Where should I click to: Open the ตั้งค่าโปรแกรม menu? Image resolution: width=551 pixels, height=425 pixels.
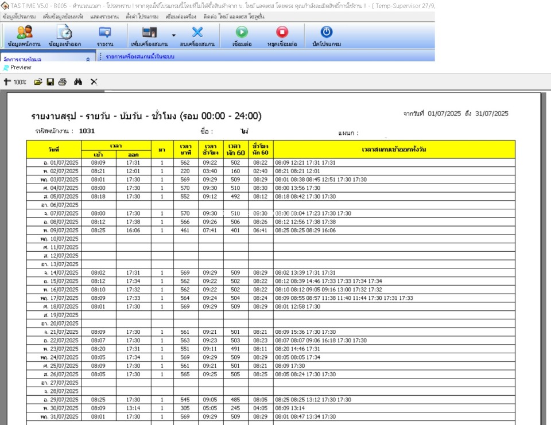142,17
